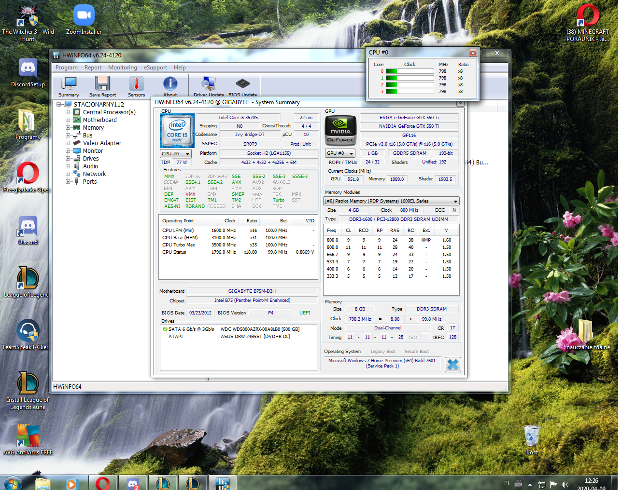The width and height of the screenshot is (622, 490).
Task: Show hidden tray icons arrow
Action: 530,484
